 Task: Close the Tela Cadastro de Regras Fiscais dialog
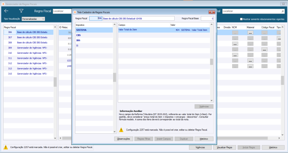[x=212, y=12]
